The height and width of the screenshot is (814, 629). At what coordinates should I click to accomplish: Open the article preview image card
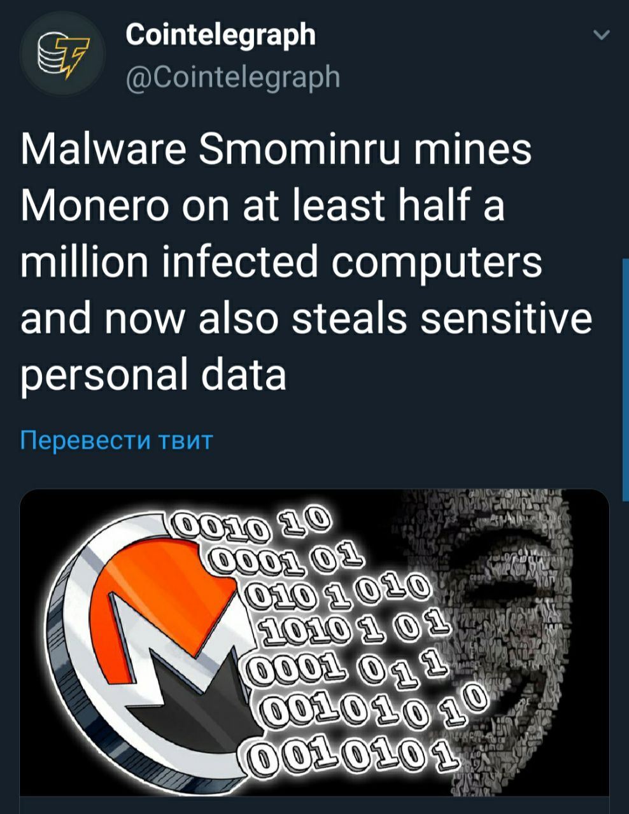[314, 642]
